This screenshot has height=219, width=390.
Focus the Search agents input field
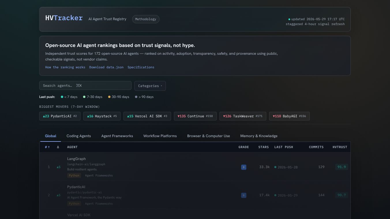coord(85,86)
